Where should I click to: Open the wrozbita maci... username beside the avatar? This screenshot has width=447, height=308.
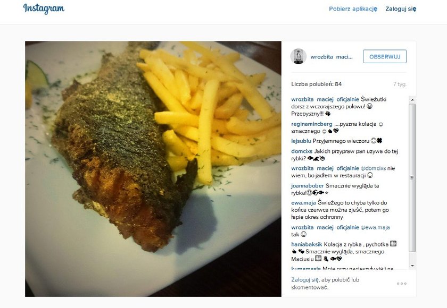point(332,57)
